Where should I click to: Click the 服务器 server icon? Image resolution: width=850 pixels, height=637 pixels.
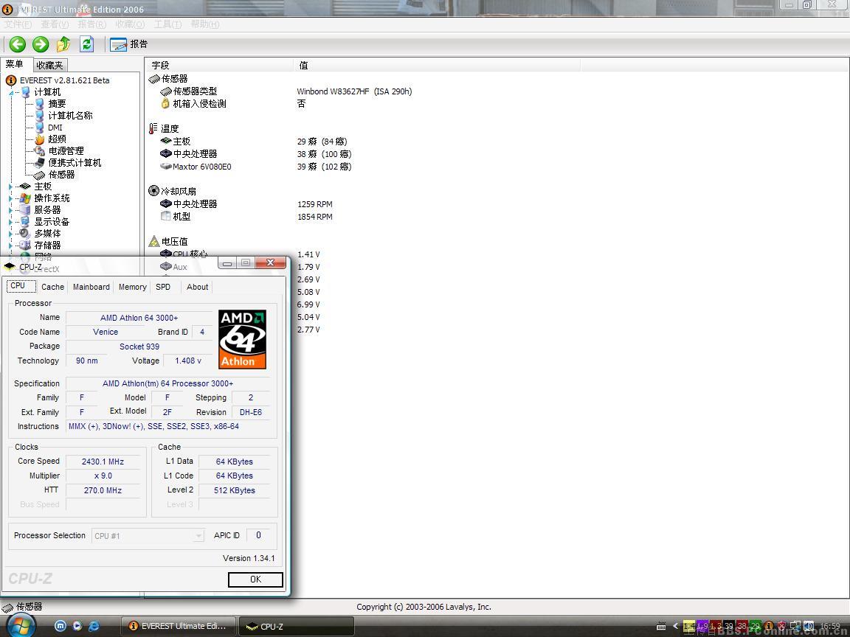[26, 210]
